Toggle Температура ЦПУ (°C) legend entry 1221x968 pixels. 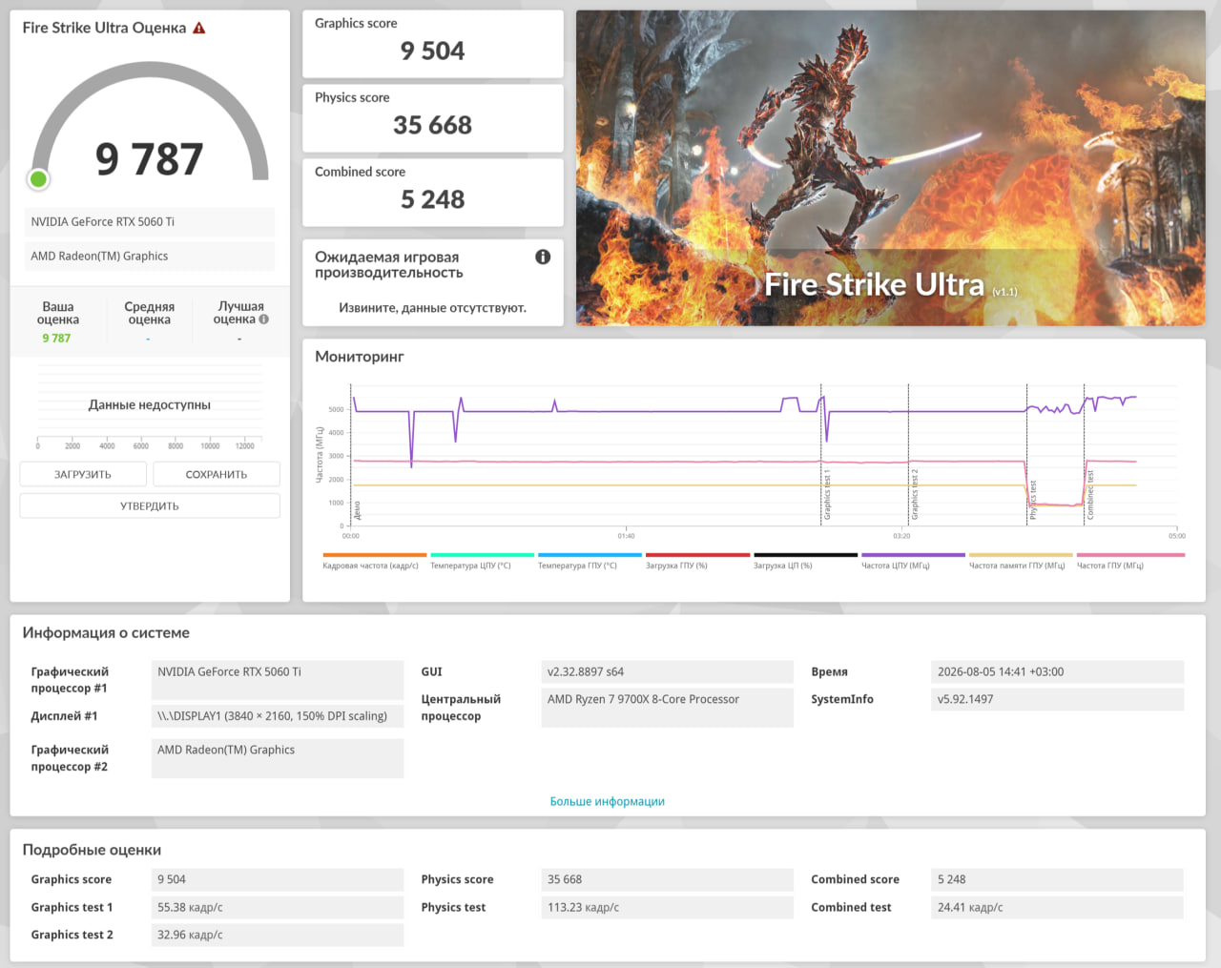482,561
